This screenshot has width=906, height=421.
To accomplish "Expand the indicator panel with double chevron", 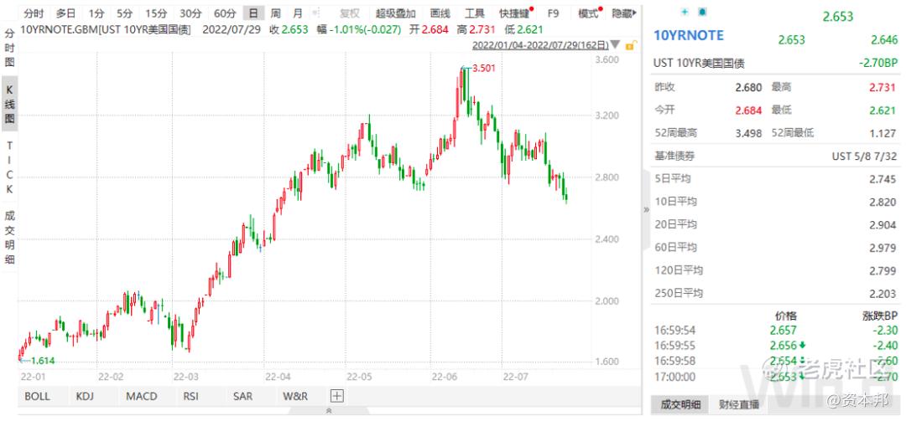I will pyautogui.click(x=329, y=411).
